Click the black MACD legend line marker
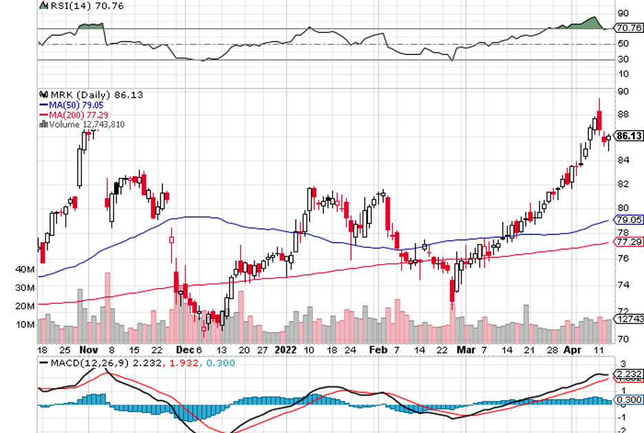The height and width of the screenshot is (433, 644). point(43,362)
